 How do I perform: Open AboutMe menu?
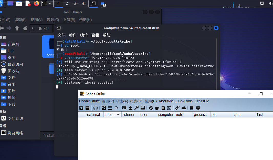[x=166, y=101]
